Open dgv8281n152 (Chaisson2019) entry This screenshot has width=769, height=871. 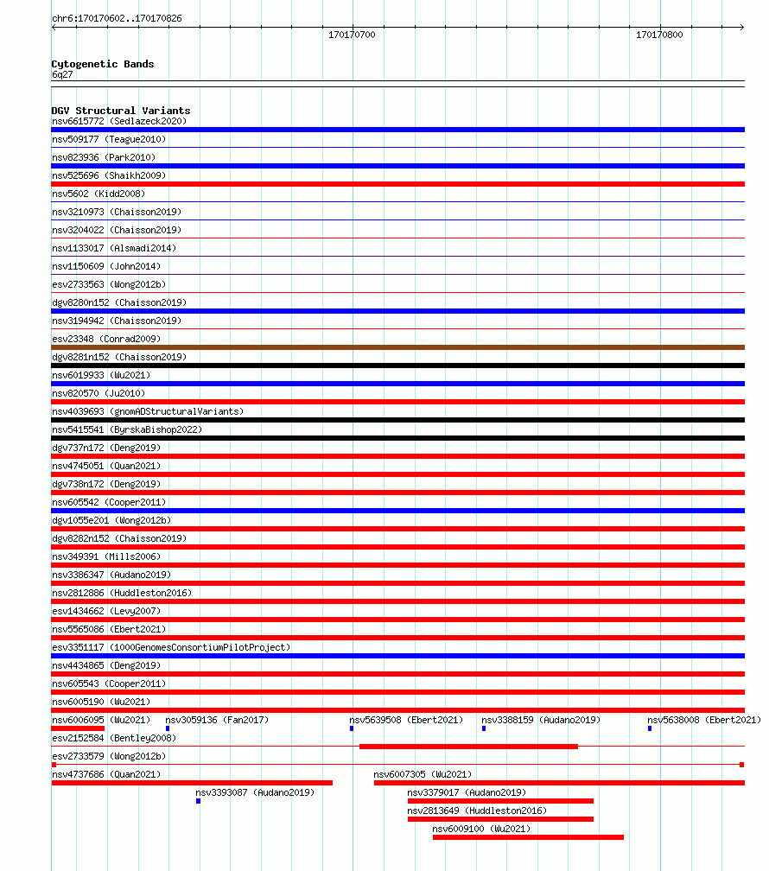click(x=119, y=357)
